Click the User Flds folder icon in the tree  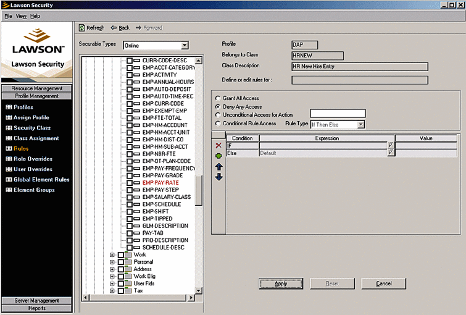pyautogui.click(x=128, y=283)
